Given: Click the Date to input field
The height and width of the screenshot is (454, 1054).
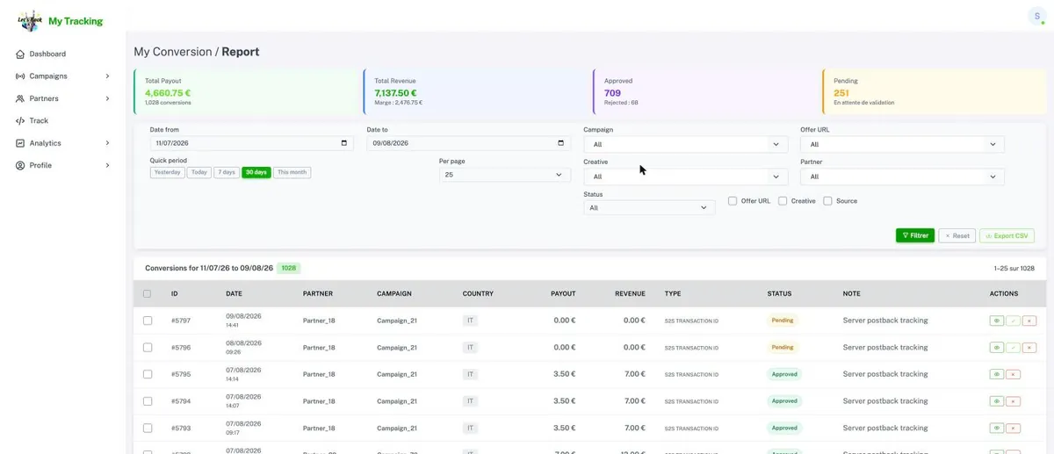Looking at the screenshot, I should tap(468, 143).
